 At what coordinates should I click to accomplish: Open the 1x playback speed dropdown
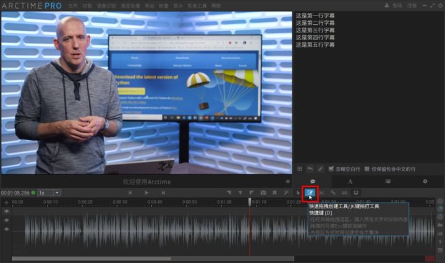tap(49, 193)
